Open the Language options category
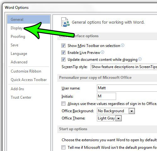This screenshot has height=151, width=157. click(19, 54)
